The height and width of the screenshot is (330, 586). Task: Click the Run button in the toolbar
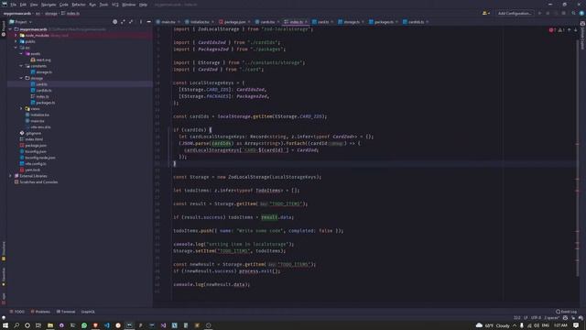coord(539,13)
